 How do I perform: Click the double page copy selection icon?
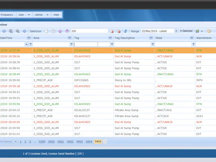click(53, 31)
